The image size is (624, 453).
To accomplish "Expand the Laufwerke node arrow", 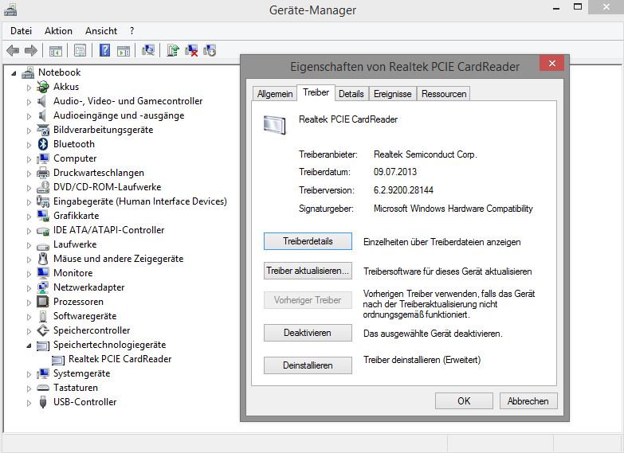I will [x=29, y=245].
